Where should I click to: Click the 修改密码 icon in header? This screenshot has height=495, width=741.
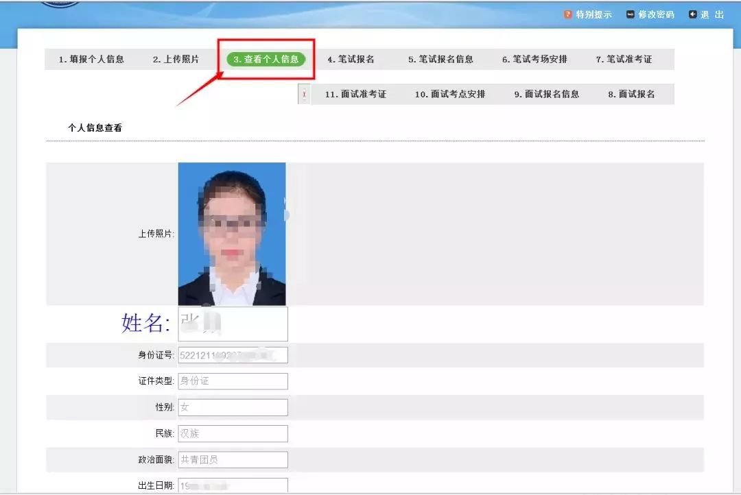(x=631, y=14)
